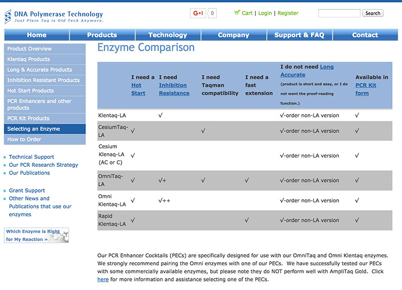
Task: Click the Google +1 button
Action: (x=198, y=13)
